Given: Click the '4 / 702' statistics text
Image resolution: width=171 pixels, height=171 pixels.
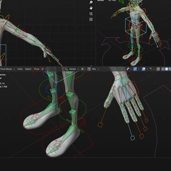Looking at the screenshot, I should pos(4,87).
